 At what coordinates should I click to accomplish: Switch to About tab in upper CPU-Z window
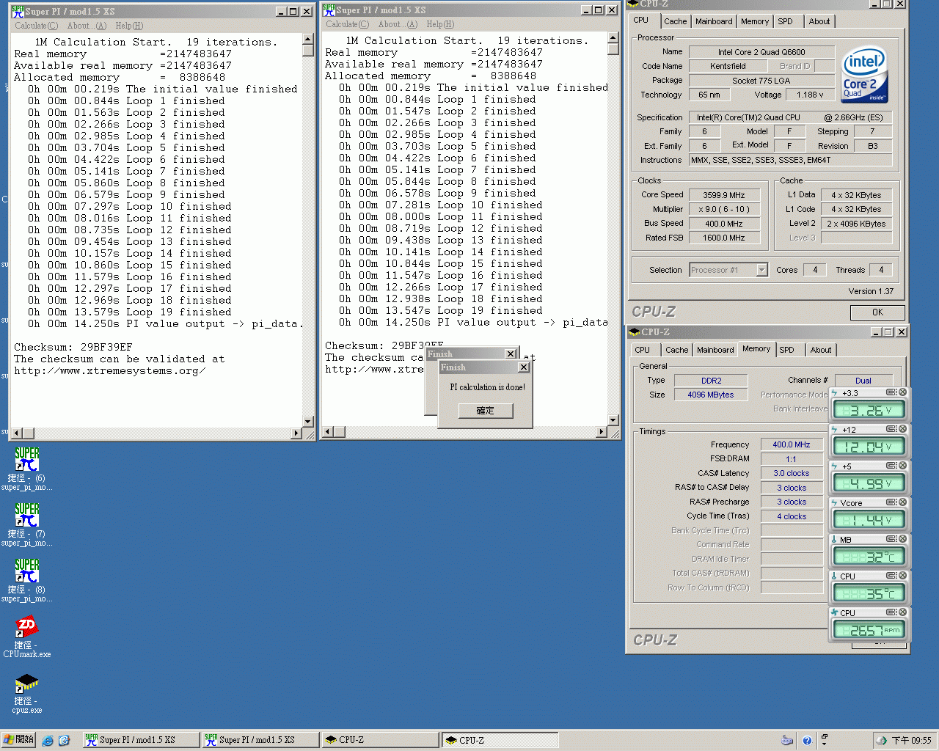[819, 21]
